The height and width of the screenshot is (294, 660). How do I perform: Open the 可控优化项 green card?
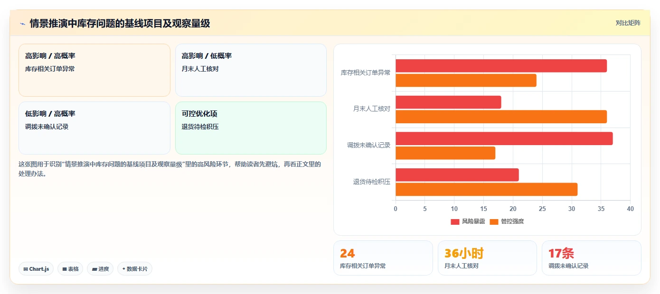tap(251, 128)
